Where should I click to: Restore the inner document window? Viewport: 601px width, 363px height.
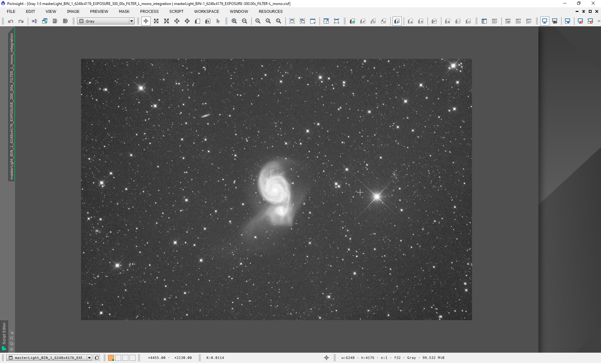tap(590, 11)
